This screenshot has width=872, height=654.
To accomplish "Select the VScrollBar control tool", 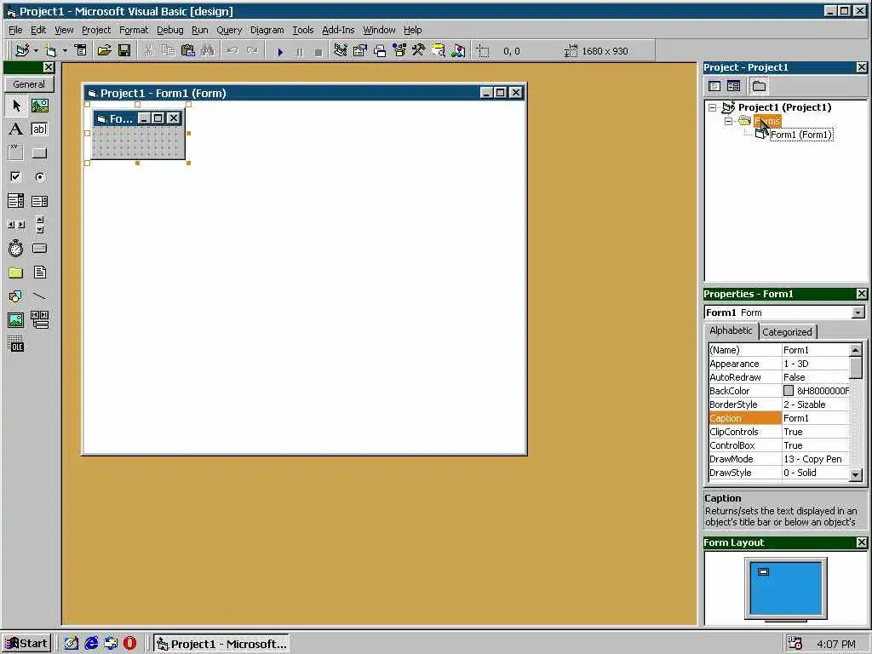I will (39, 225).
